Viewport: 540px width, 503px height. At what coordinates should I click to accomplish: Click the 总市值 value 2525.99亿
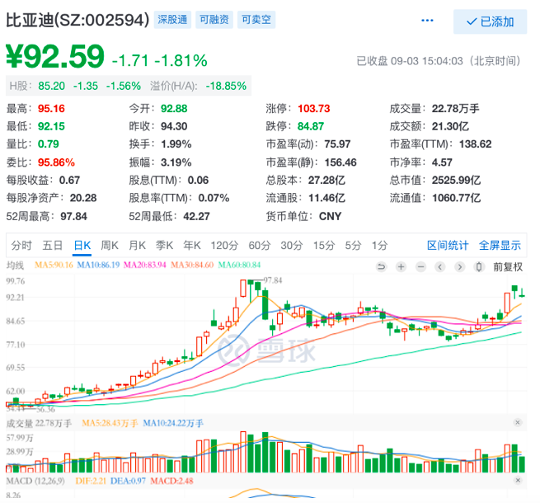coord(456,181)
